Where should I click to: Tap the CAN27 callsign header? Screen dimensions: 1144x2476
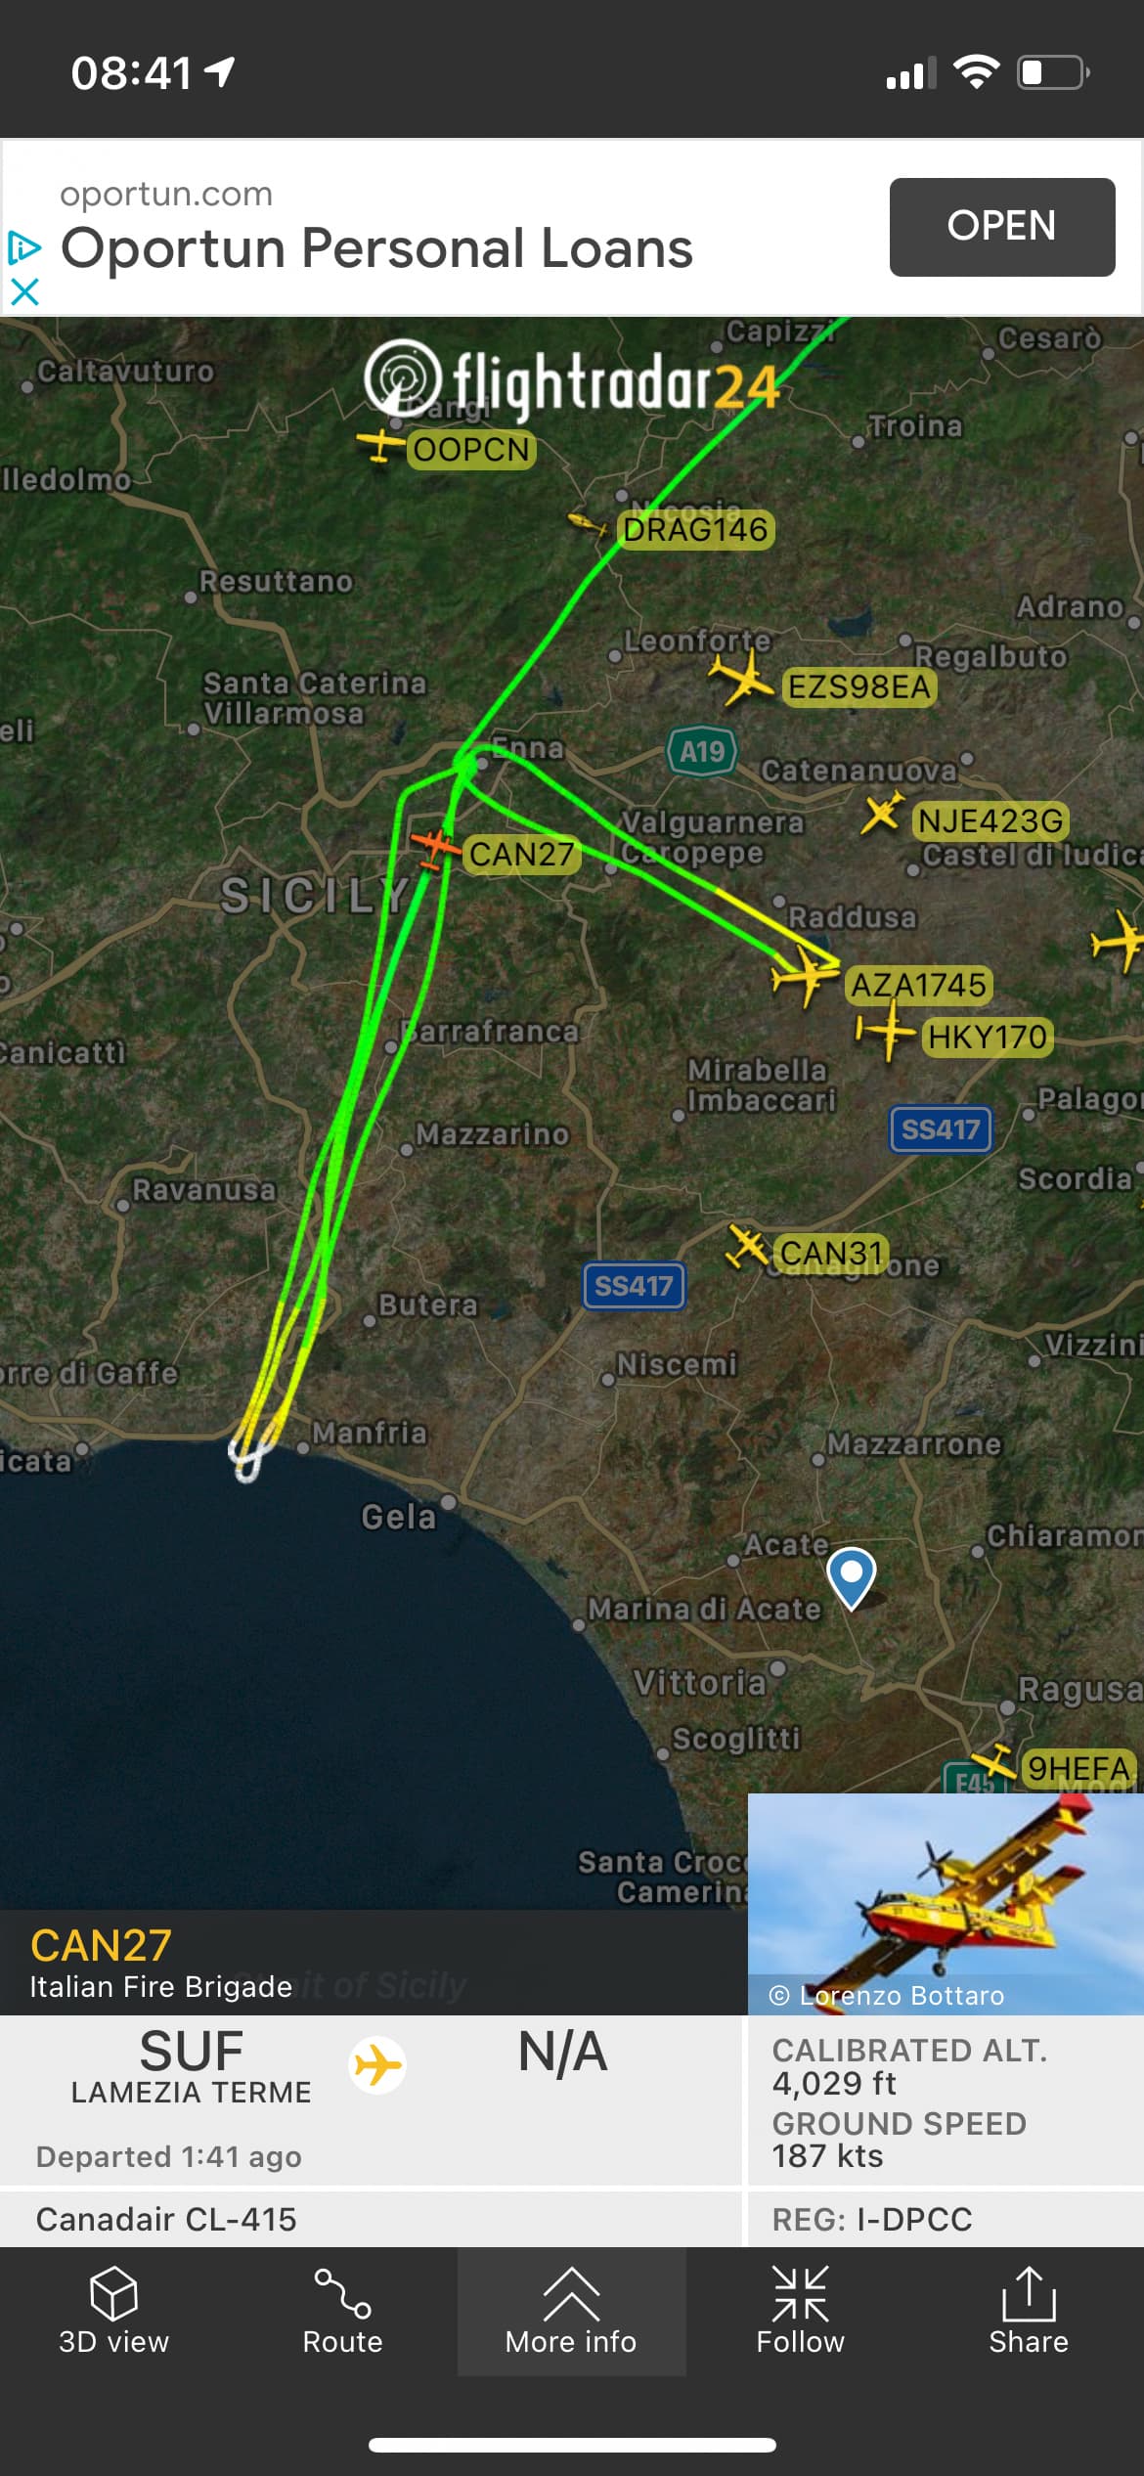101,1945
